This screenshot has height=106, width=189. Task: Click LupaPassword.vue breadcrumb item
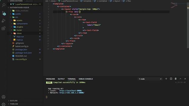[69, 1]
